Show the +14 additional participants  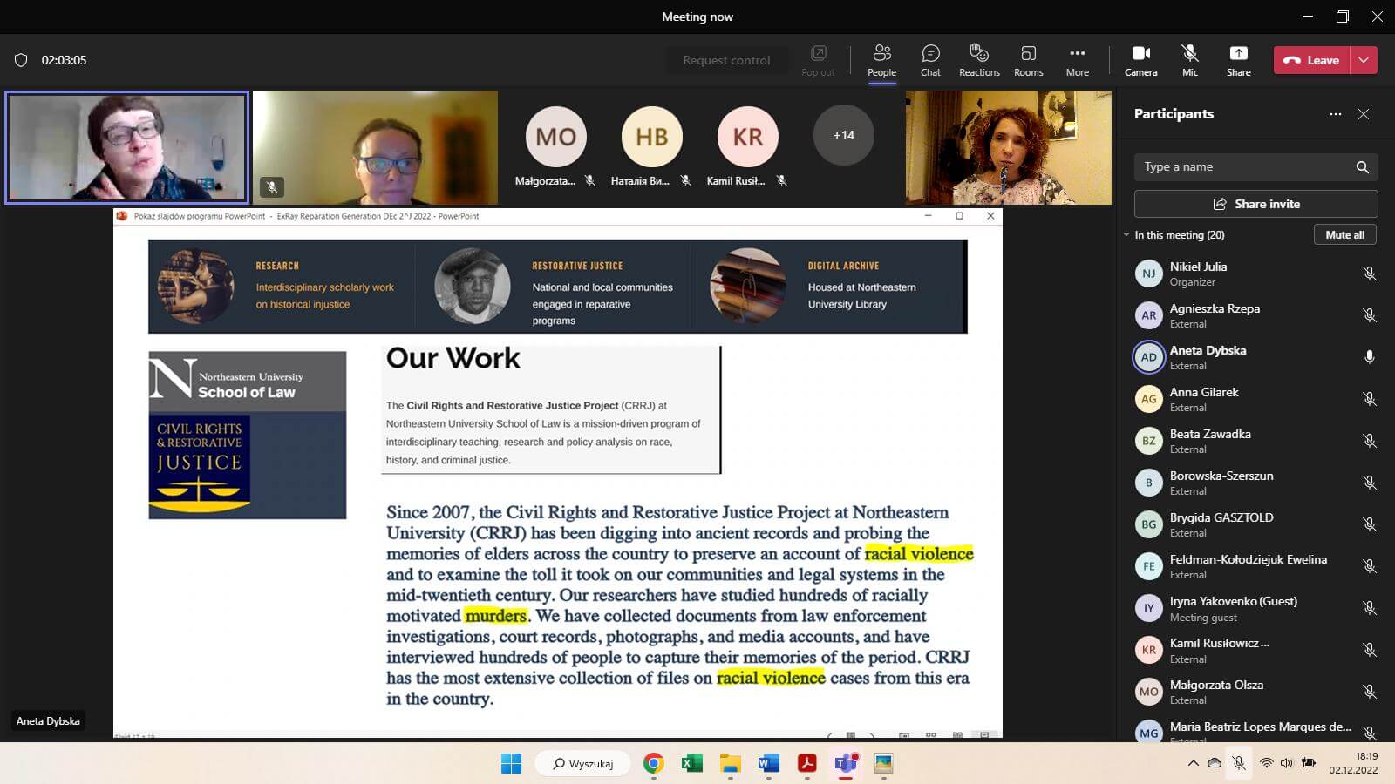(843, 135)
